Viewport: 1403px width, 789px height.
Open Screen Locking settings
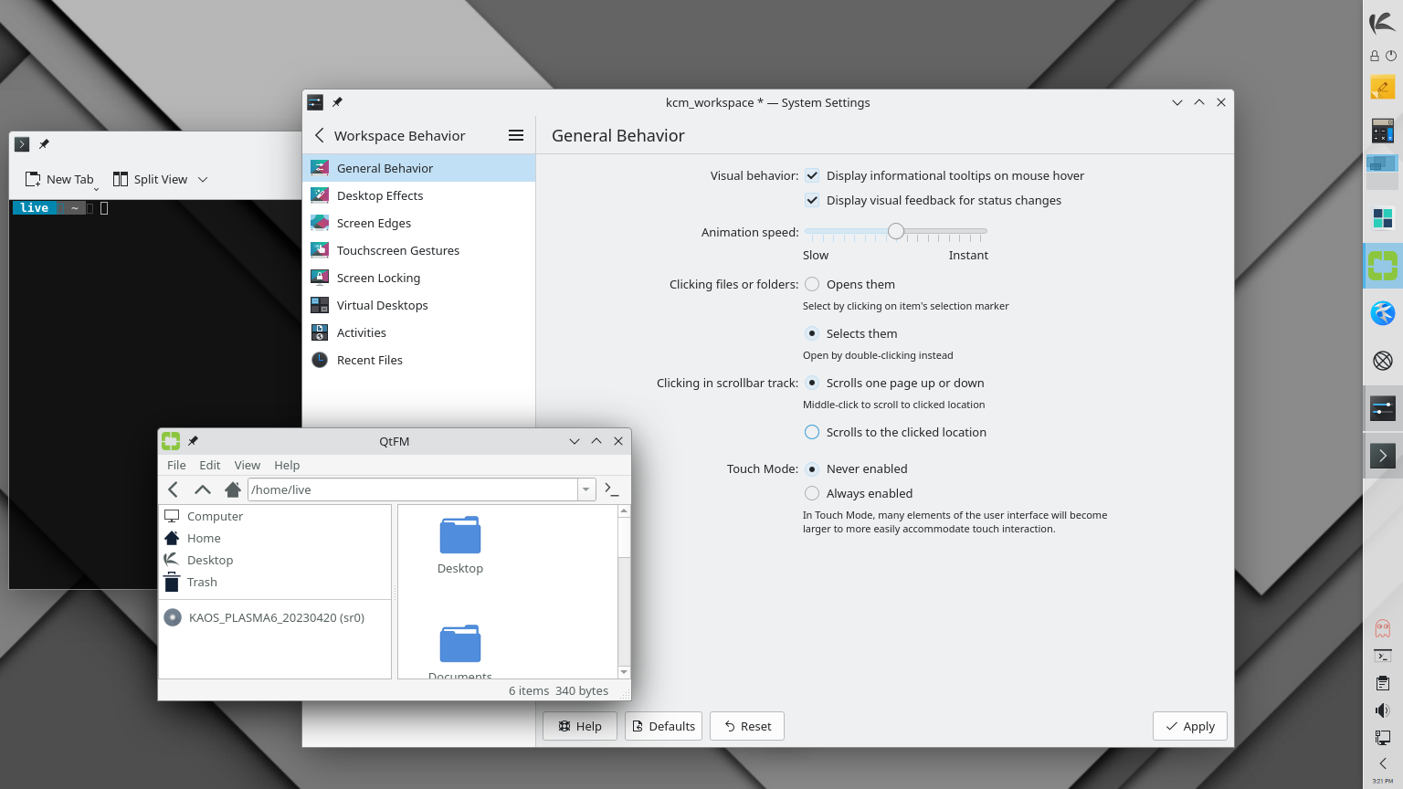pyautogui.click(x=418, y=278)
